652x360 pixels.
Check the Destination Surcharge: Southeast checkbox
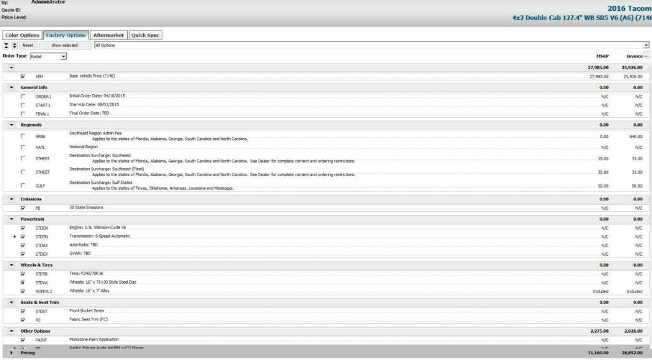coord(23,158)
